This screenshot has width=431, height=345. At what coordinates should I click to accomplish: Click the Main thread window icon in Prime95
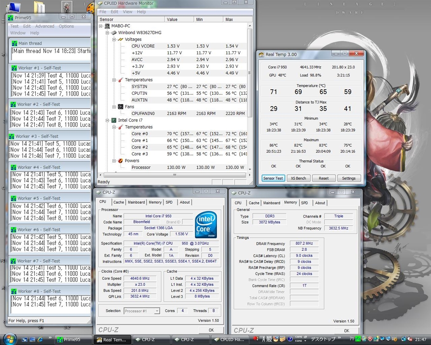coord(14,43)
